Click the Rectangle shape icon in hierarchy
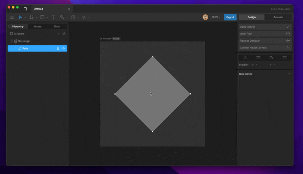 (x=16, y=41)
